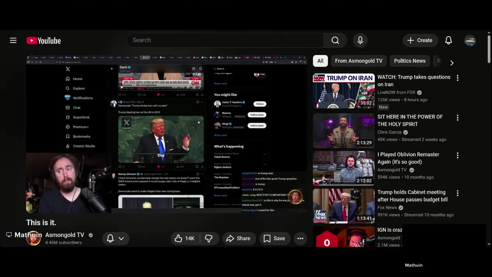
Task: Select From Asmongold TV chip
Action: tap(359, 61)
